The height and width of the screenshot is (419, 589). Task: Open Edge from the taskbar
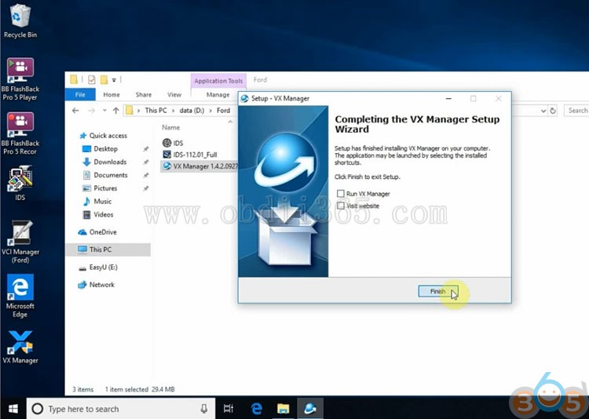[257, 409]
